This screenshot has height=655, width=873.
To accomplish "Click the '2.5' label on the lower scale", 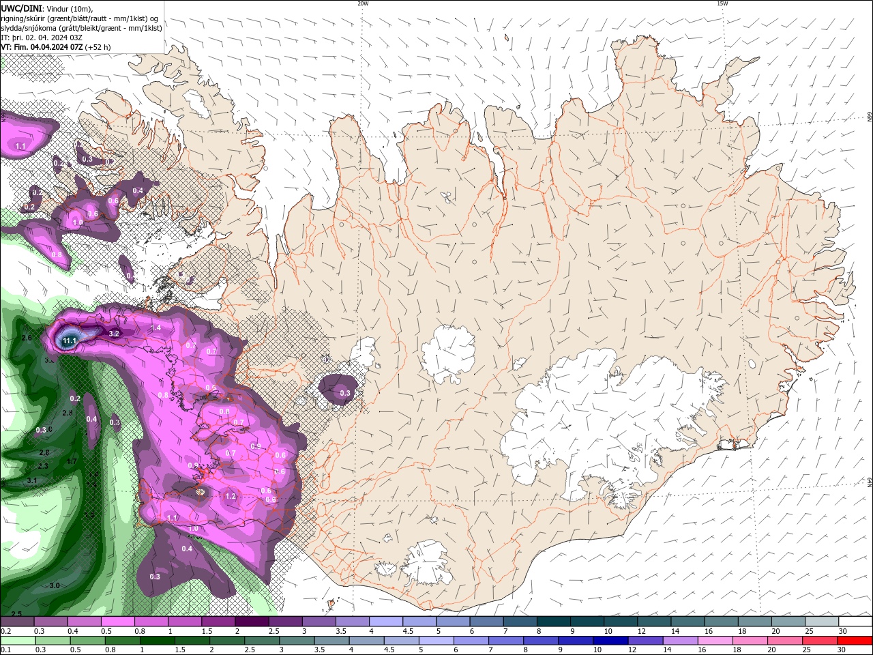I will [248, 650].
